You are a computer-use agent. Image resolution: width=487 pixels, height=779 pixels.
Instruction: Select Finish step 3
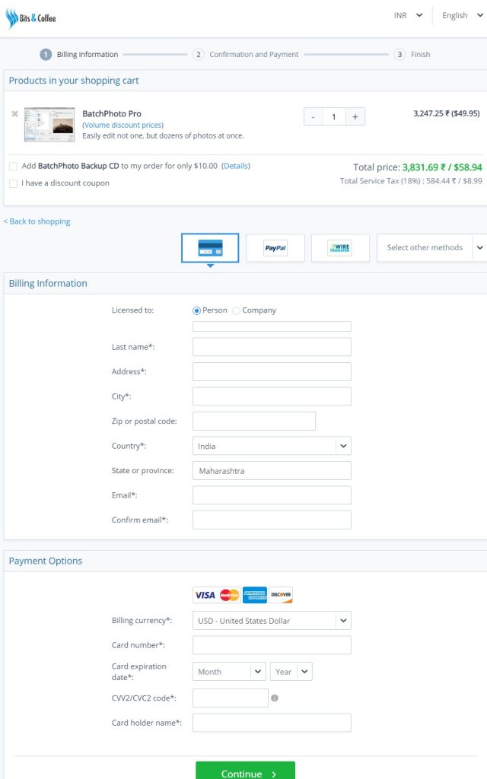[x=412, y=55]
